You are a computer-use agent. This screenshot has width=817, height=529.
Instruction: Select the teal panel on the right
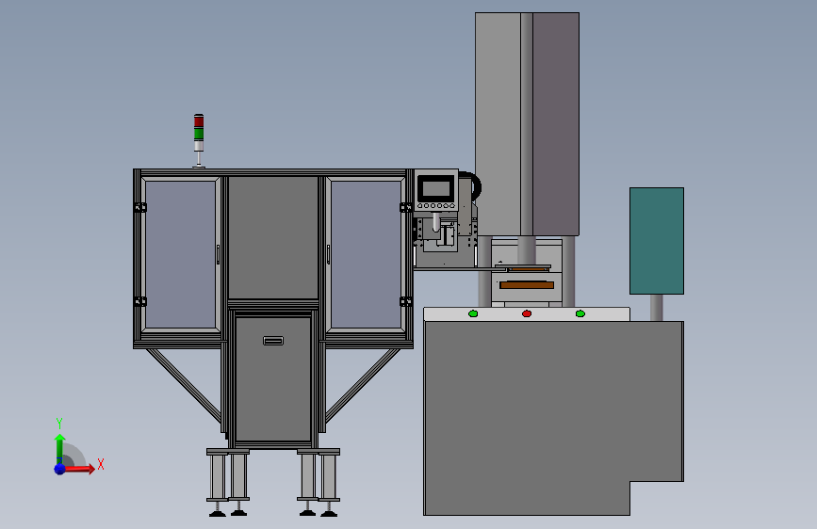tap(657, 241)
